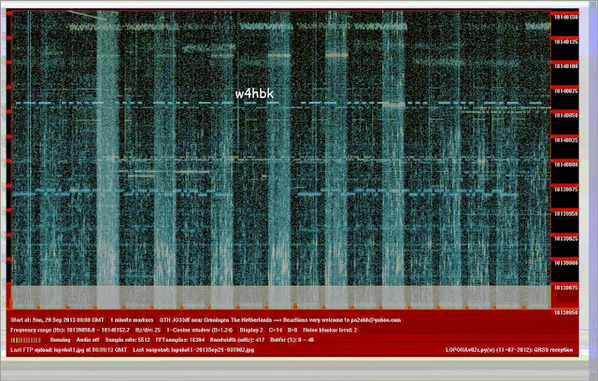Image resolution: width=598 pixels, height=381 pixels.
Task: Click the 10140125 frequency scale label
Action: pyautogui.click(x=566, y=42)
